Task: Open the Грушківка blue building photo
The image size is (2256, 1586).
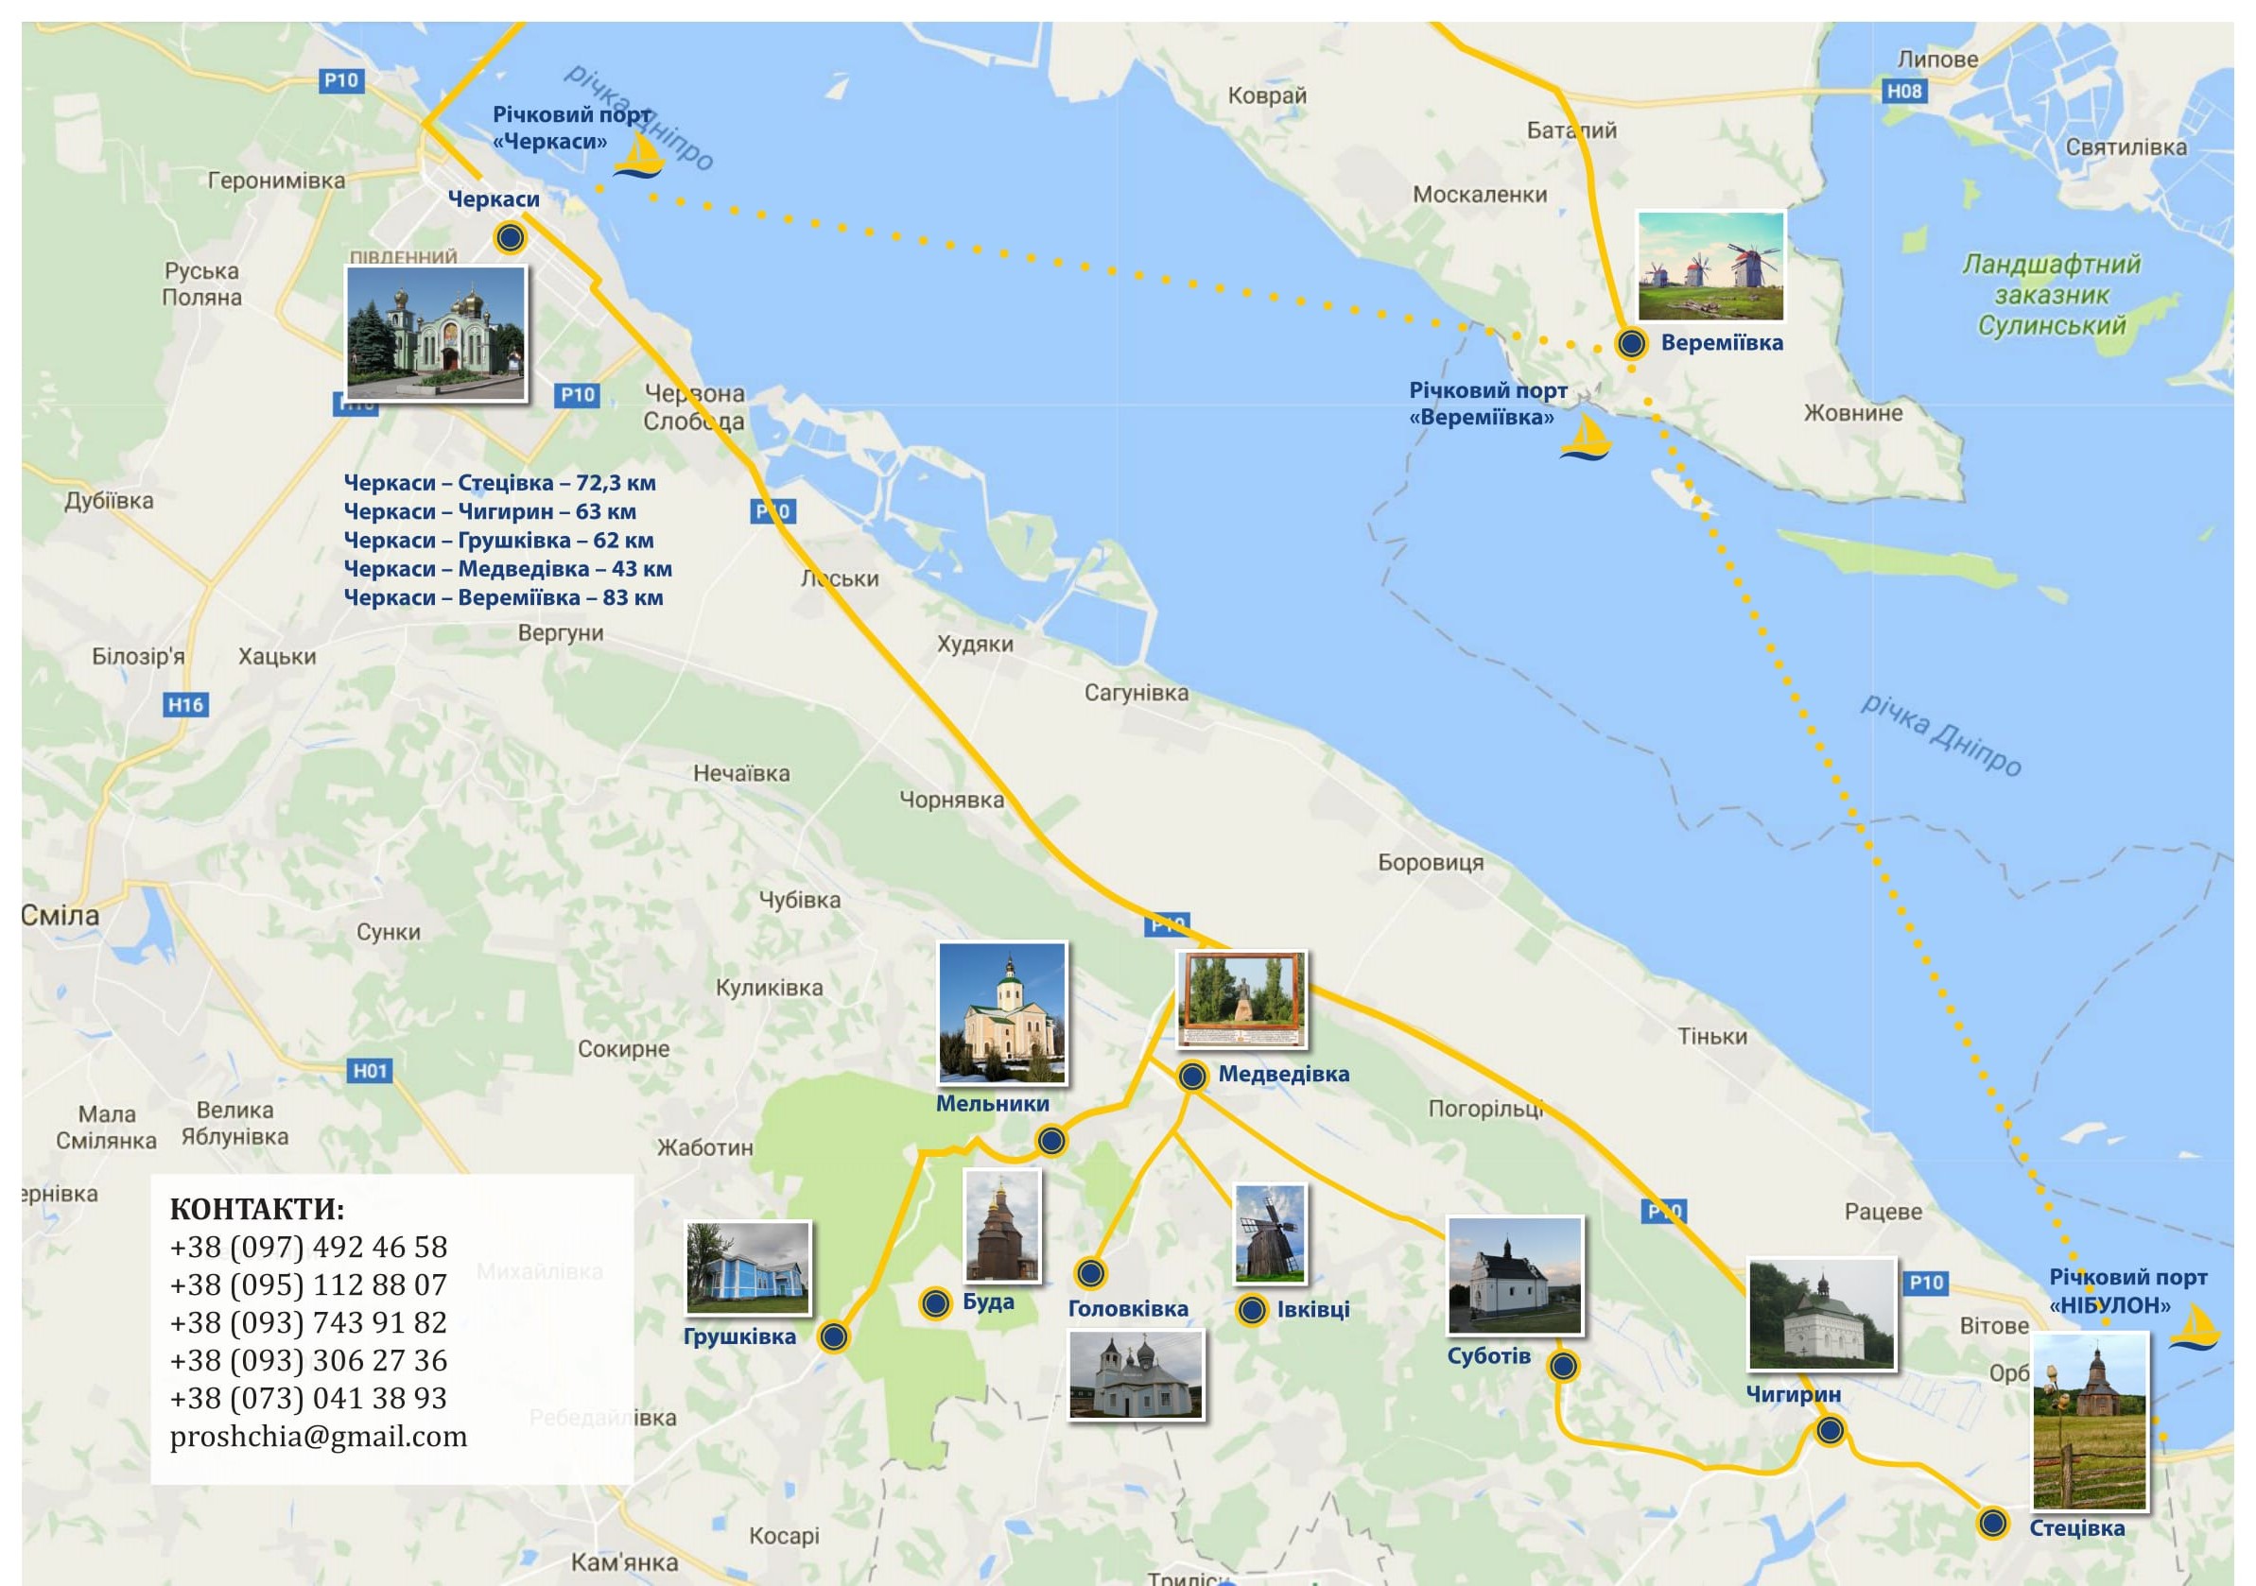Action: coord(748,1267)
